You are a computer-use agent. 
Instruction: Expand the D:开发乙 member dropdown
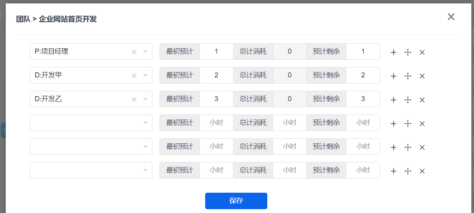(x=145, y=99)
